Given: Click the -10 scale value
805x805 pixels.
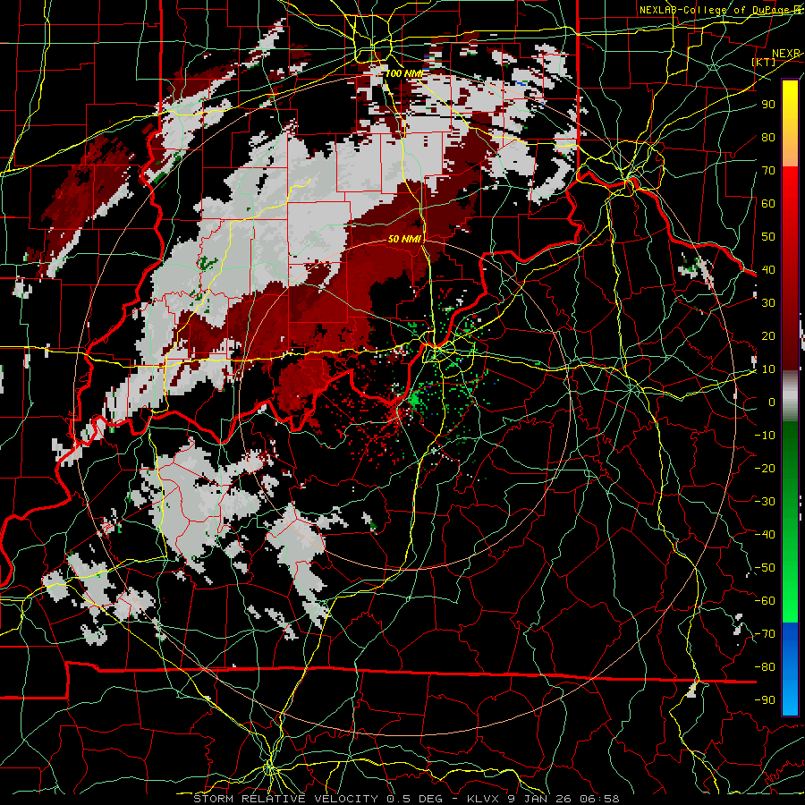Looking at the screenshot, I should point(765,436).
